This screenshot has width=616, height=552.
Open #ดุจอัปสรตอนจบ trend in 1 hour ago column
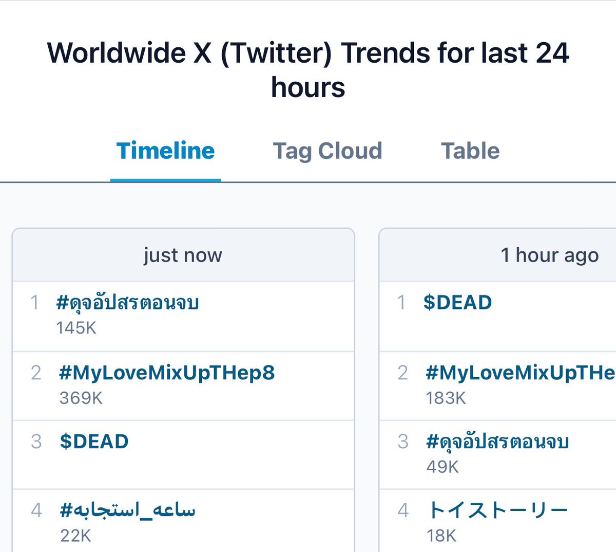point(497,441)
